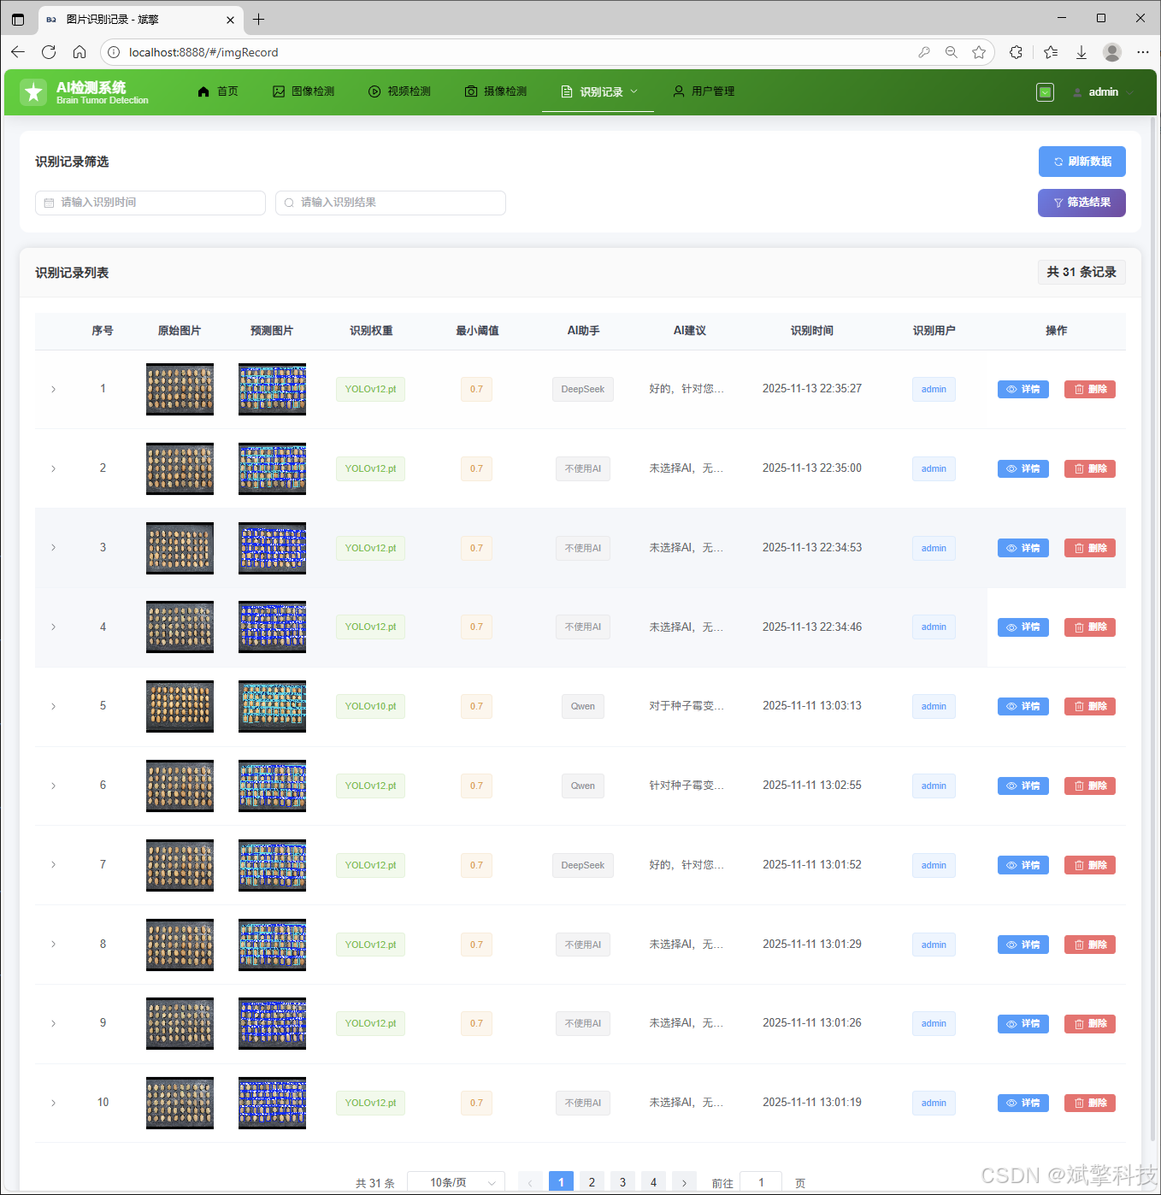This screenshot has width=1161, height=1195.
Task: Click the 共 31 条记录 badge
Action: (1081, 272)
